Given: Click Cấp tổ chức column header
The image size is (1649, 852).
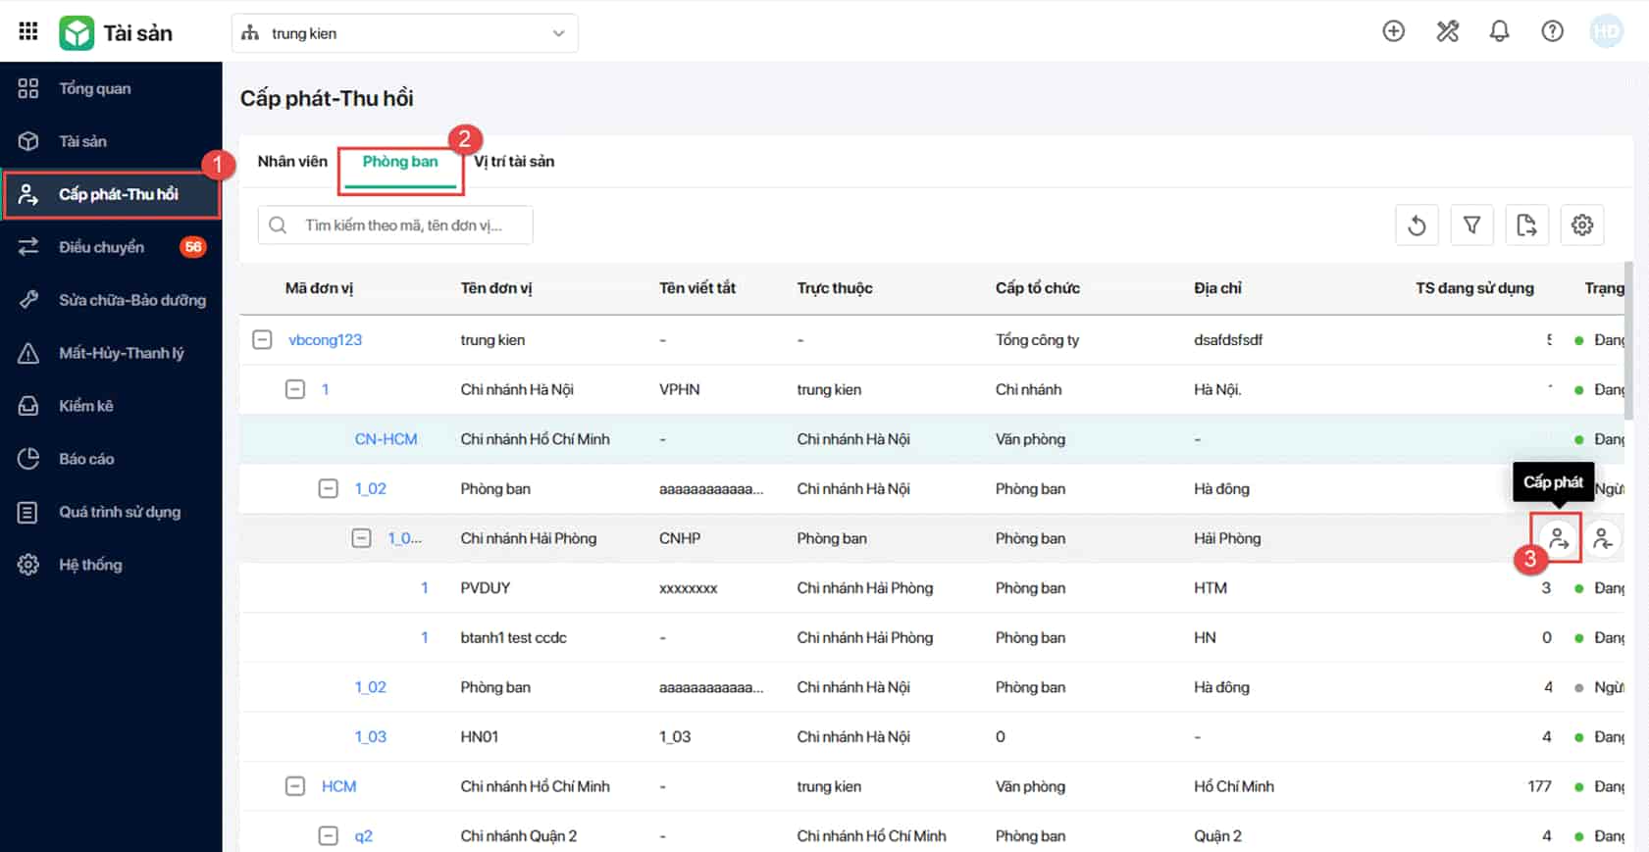Looking at the screenshot, I should coord(1038,288).
